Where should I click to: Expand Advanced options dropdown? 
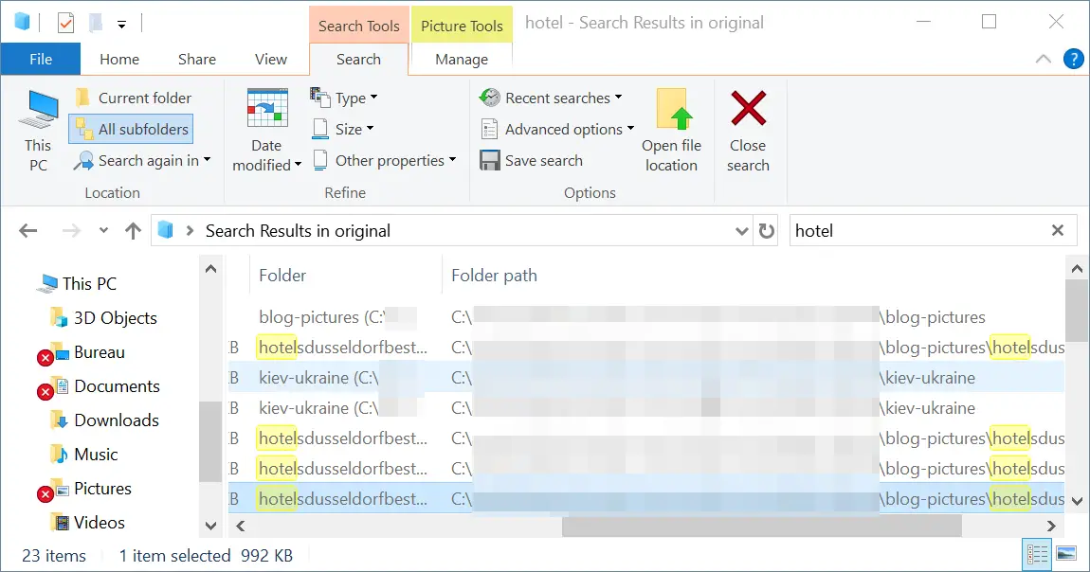click(x=557, y=130)
